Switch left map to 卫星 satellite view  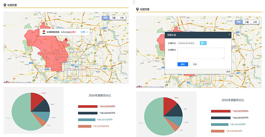[113, 18]
